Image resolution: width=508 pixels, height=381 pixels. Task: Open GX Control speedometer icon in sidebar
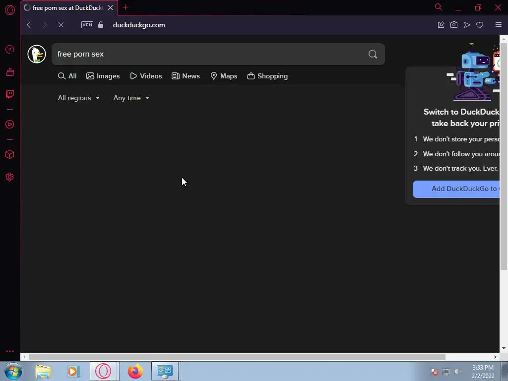point(10,50)
